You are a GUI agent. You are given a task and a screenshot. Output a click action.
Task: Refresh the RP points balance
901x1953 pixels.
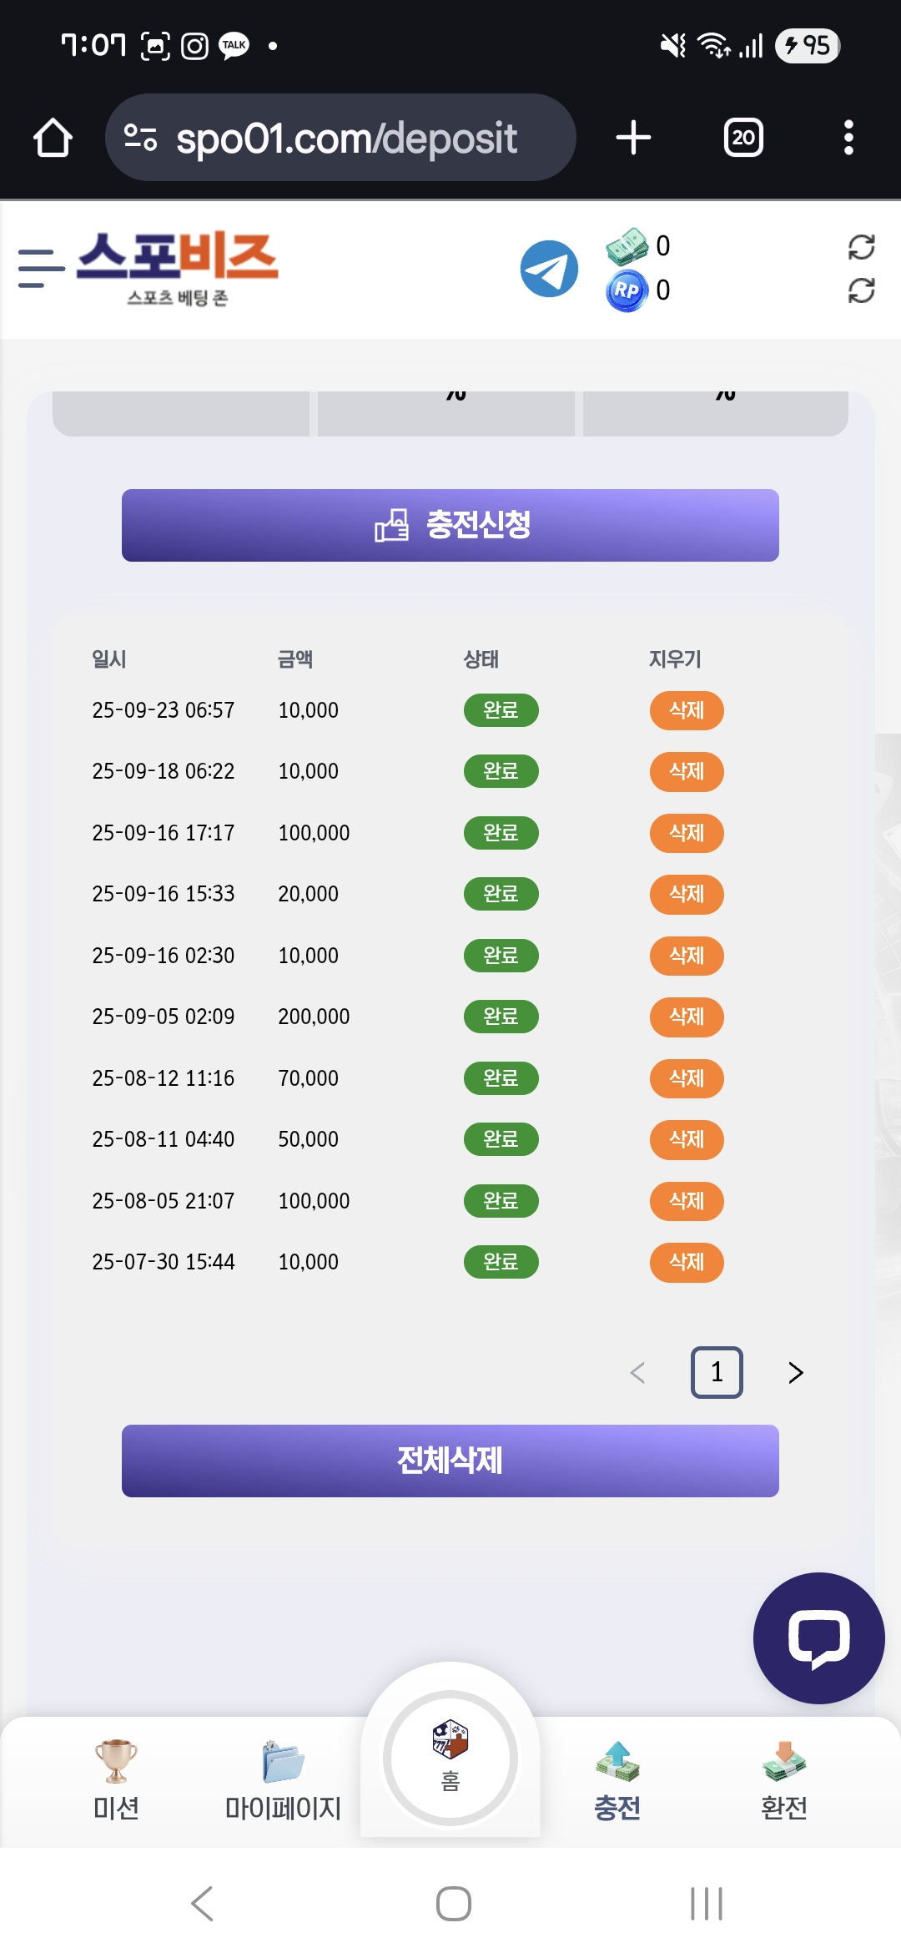(x=861, y=290)
